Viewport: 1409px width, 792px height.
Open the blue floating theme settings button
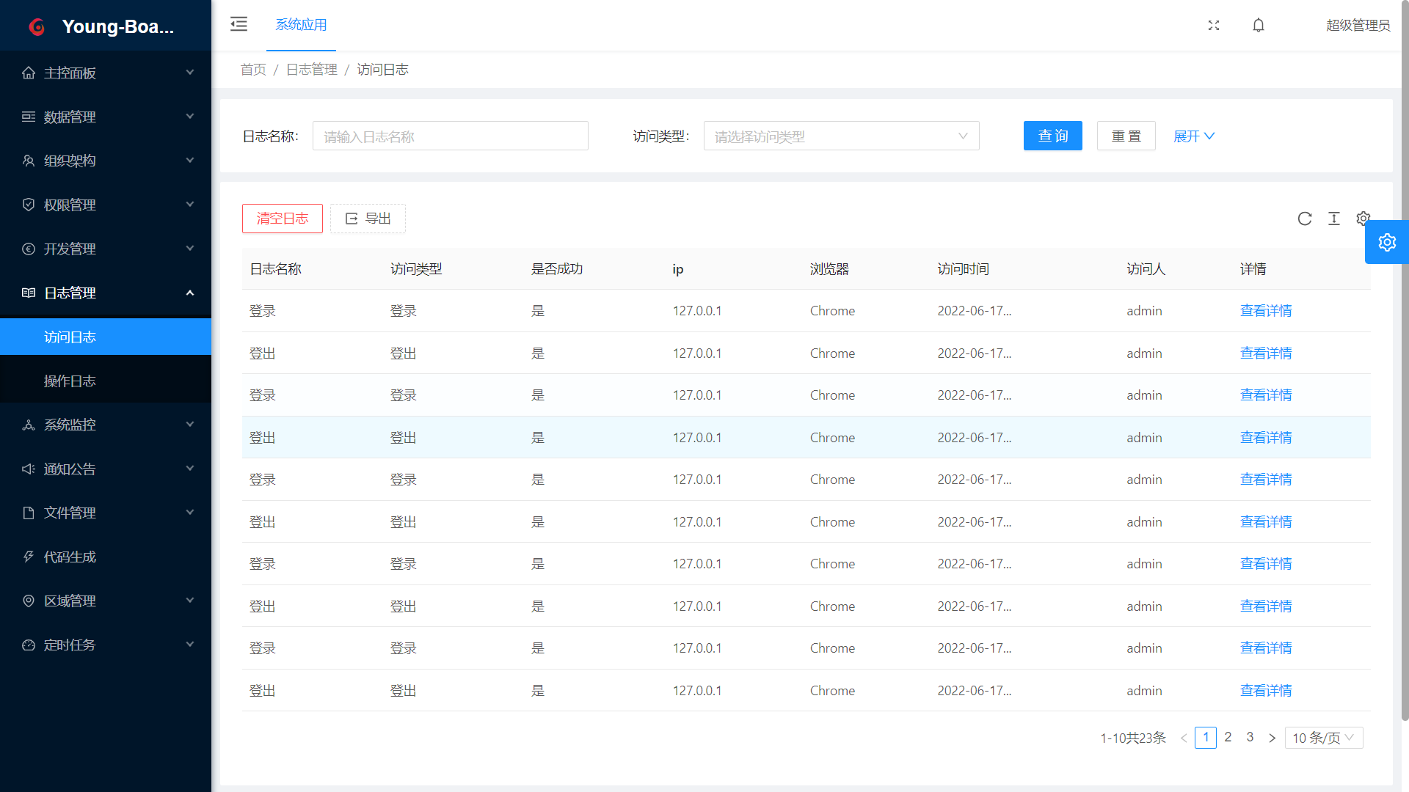pos(1386,242)
